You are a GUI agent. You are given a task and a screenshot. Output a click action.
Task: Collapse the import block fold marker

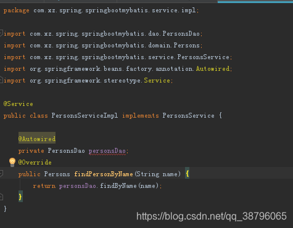tap(1, 33)
